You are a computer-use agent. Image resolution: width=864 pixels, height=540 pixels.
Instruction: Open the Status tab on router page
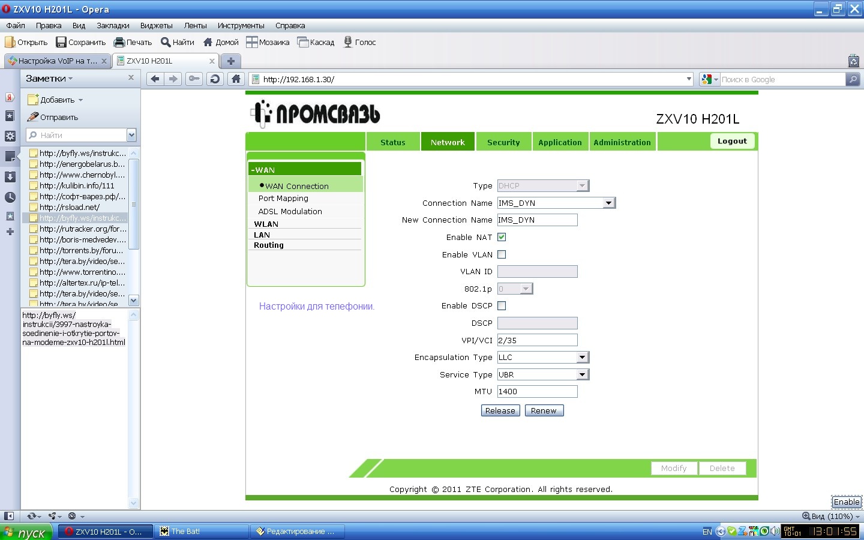pos(393,142)
